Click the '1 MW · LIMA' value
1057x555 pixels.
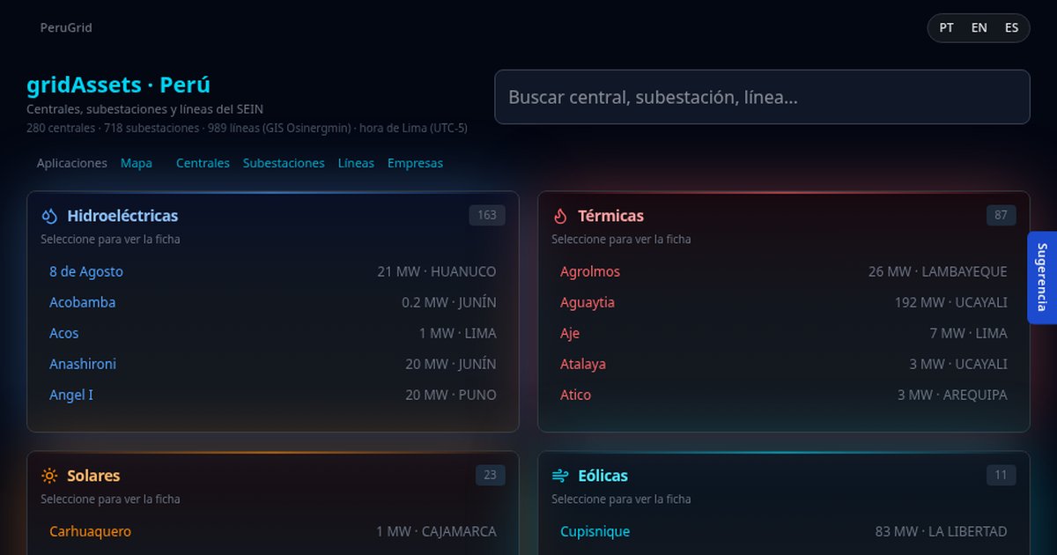tap(457, 333)
